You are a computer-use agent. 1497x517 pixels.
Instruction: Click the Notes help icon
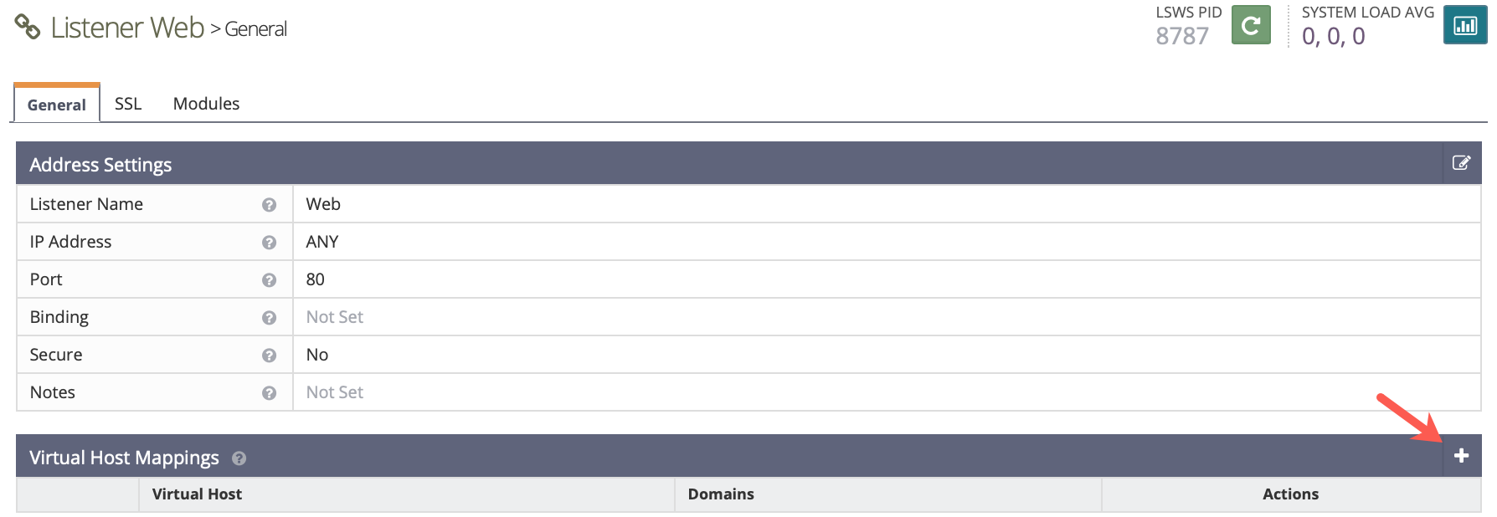269,393
